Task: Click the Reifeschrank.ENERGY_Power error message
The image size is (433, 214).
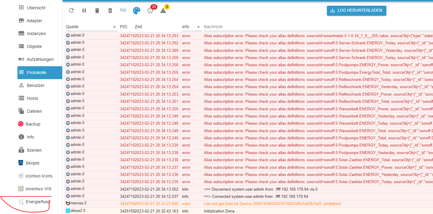Action: tap(318, 94)
